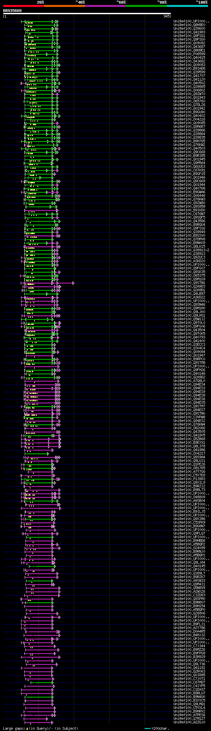Select the UniRef100_Q7DLZ6 label
211x731 pixels.
[x=189, y=105]
